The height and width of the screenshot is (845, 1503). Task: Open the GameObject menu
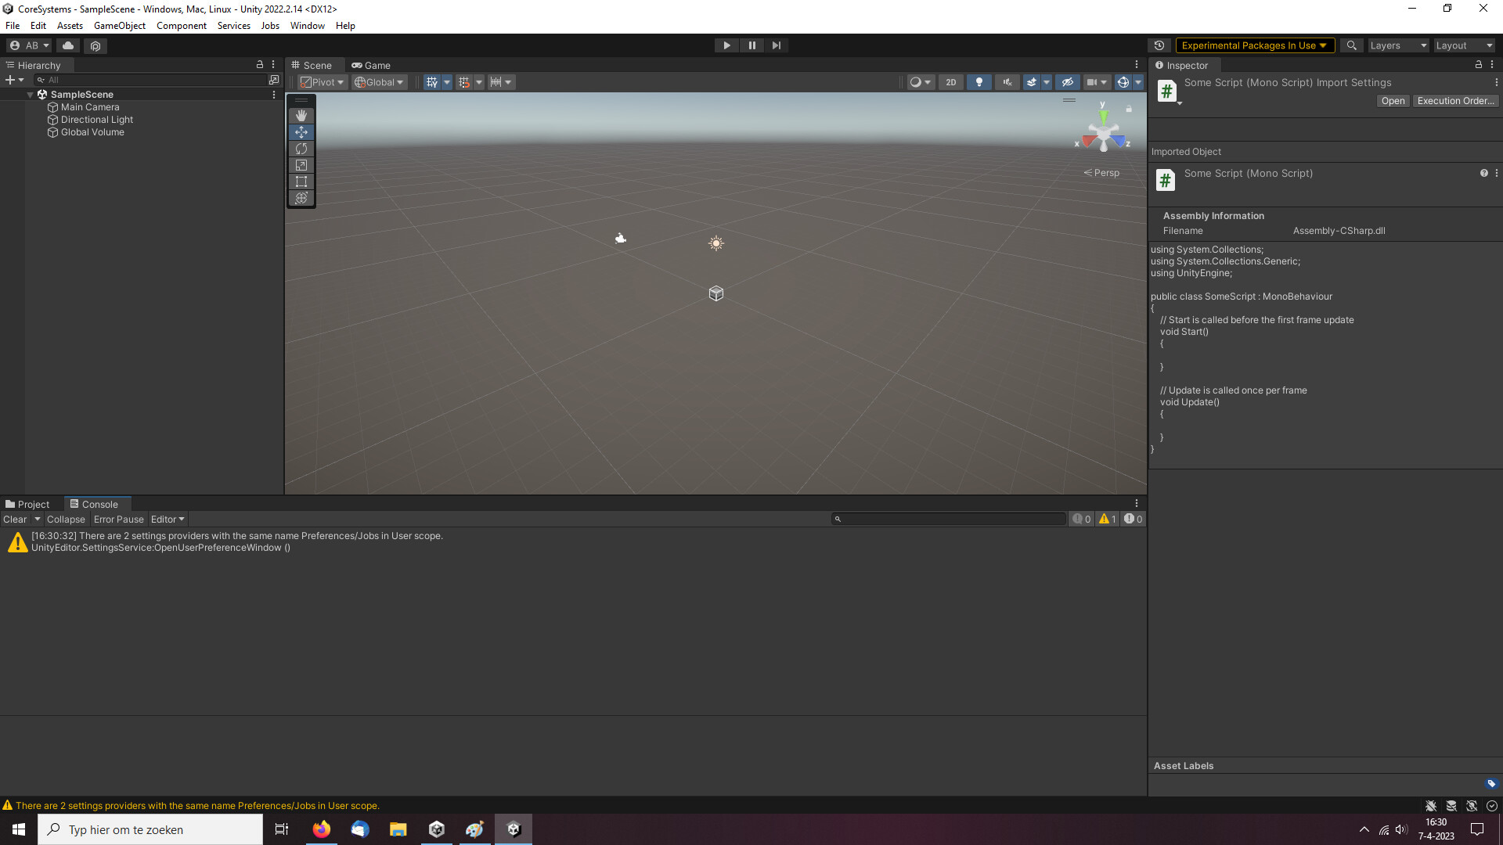tap(120, 26)
